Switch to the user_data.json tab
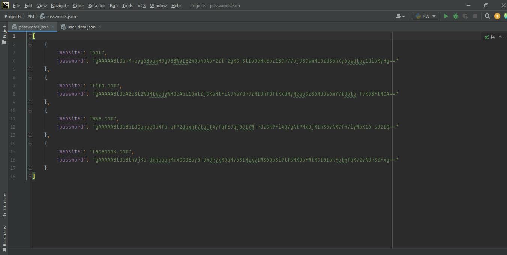Viewport: 507px width, 255px height. point(81,27)
